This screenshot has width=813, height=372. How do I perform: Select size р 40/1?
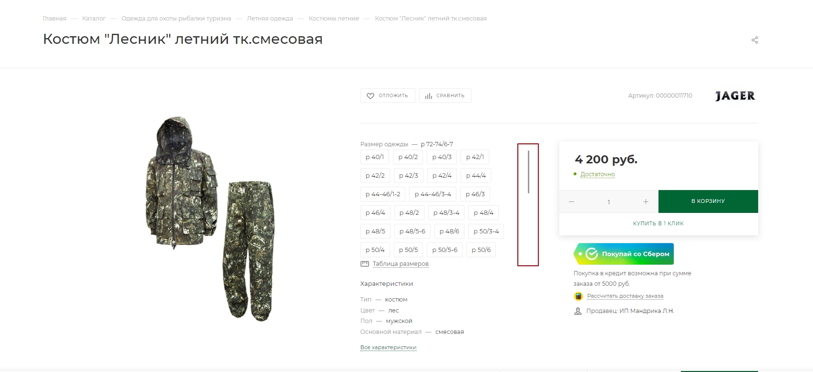(375, 157)
